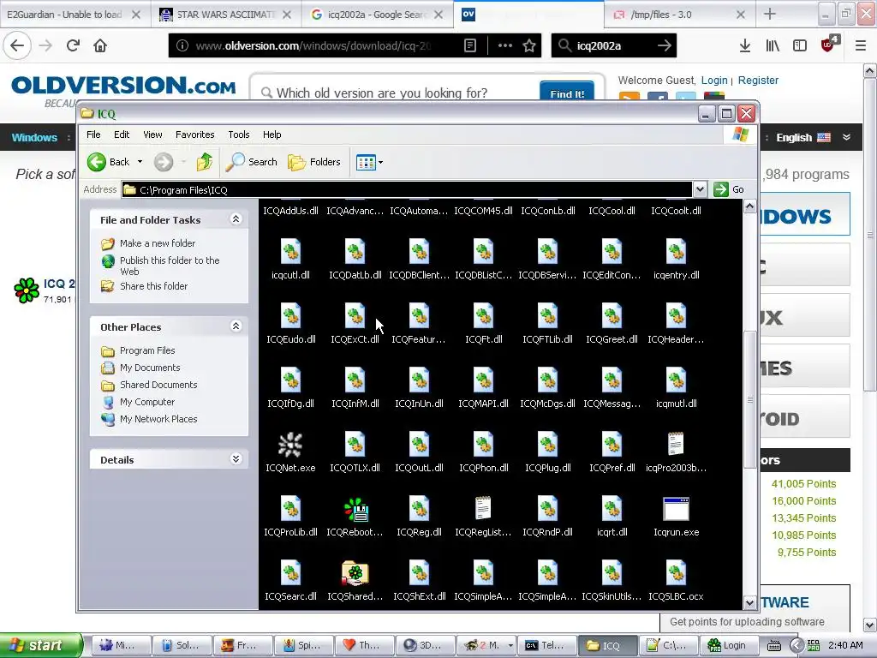Select the ICQMAPI.dll file icon

tap(483, 380)
